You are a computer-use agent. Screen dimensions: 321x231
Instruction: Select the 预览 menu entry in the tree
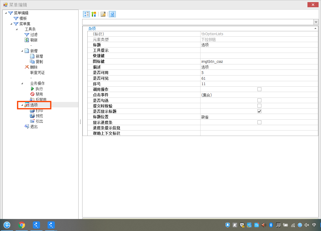point(38,116)
